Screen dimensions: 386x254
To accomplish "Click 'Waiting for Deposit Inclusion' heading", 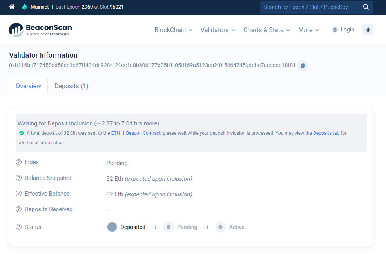I will [89, 123].
